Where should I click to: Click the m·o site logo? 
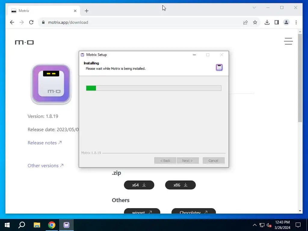click(24, 42)
